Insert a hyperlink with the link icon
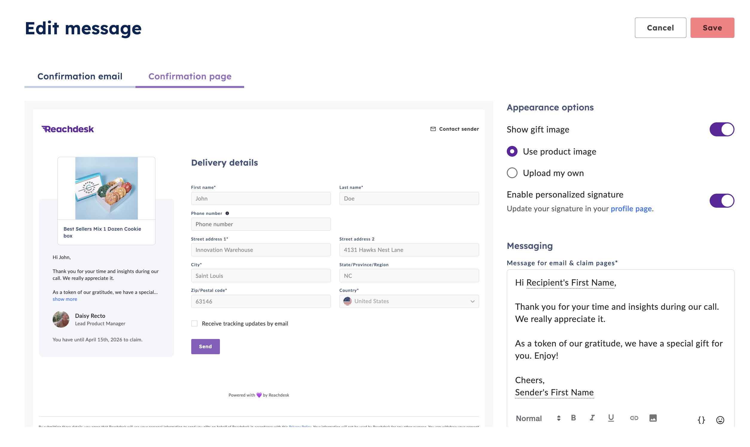 634,418
